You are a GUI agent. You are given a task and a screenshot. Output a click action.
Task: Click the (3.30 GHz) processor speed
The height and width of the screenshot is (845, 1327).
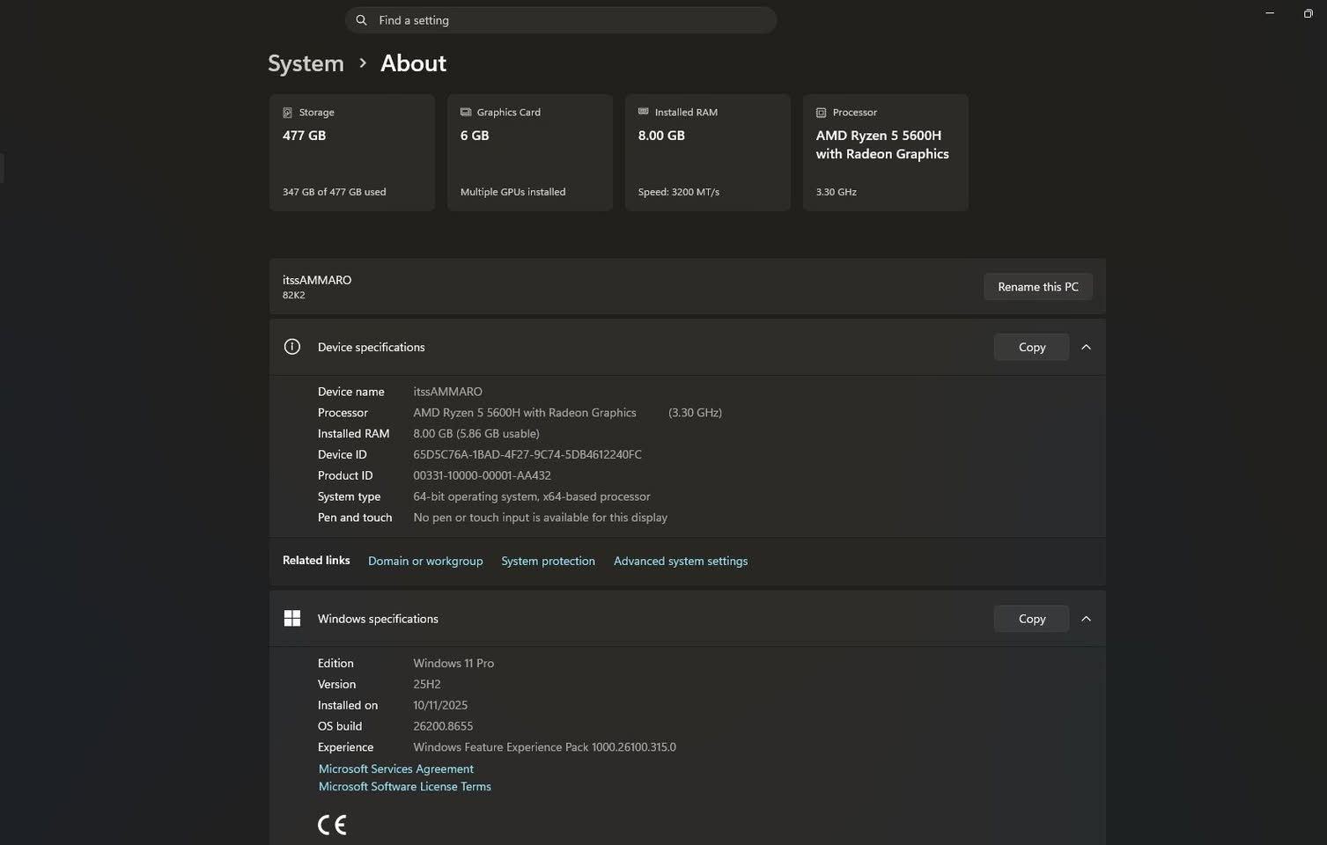click(x=695, y=413)
